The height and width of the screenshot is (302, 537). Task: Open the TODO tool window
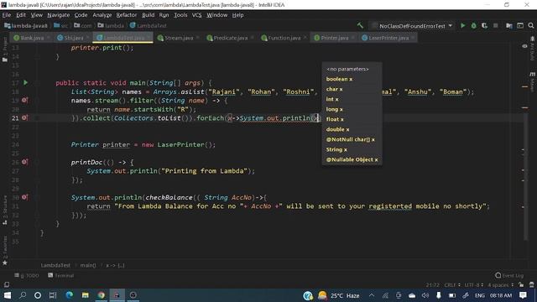(27, 275)
